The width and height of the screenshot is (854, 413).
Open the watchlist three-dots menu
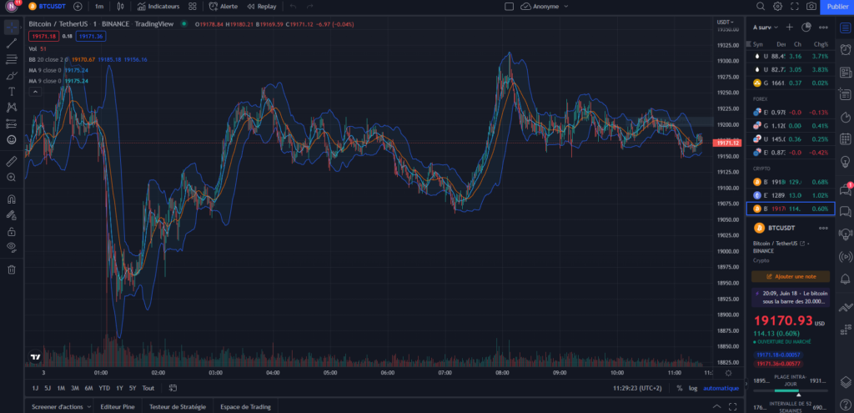pyautogui.click(x=823, y=28)
